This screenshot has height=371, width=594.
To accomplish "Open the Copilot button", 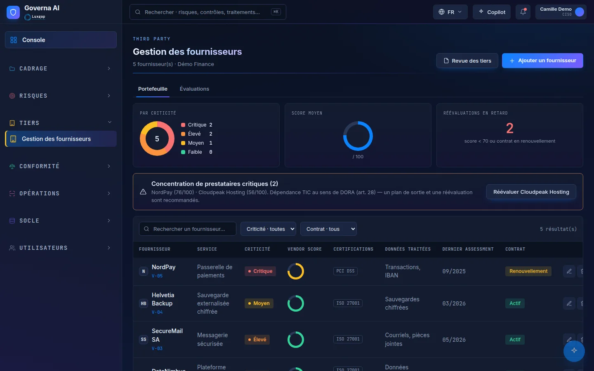I will coord(492,12).
